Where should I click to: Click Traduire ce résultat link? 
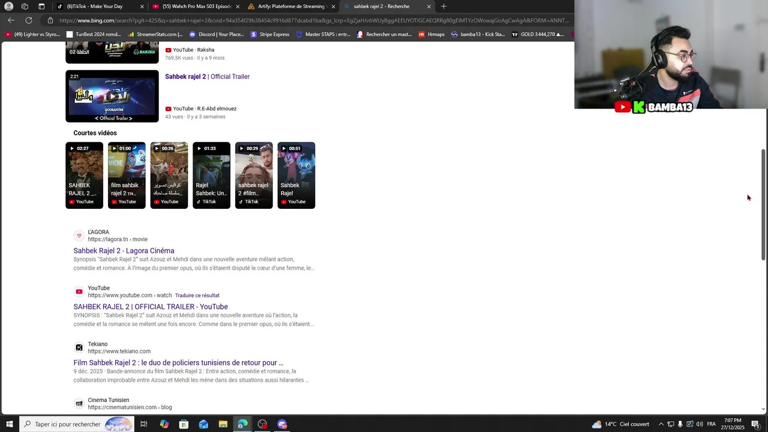(x=197, y=295)
